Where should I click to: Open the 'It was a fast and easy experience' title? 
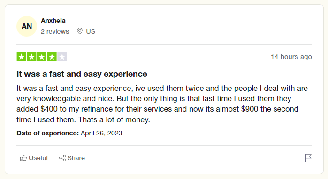(x=82, y=74)
